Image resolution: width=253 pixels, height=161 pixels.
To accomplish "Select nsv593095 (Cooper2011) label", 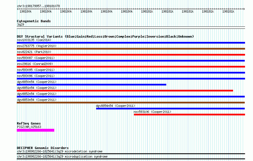I will coord(36,70).
